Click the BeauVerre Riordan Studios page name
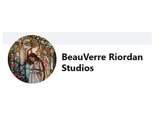Viewport: 155px width, 116px height. point(102,62)
